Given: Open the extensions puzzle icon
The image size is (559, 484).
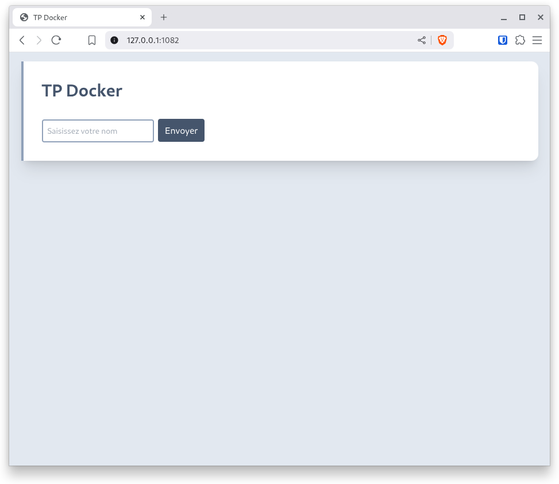Looking at the screenshot, I should click(x=520, y=40).
